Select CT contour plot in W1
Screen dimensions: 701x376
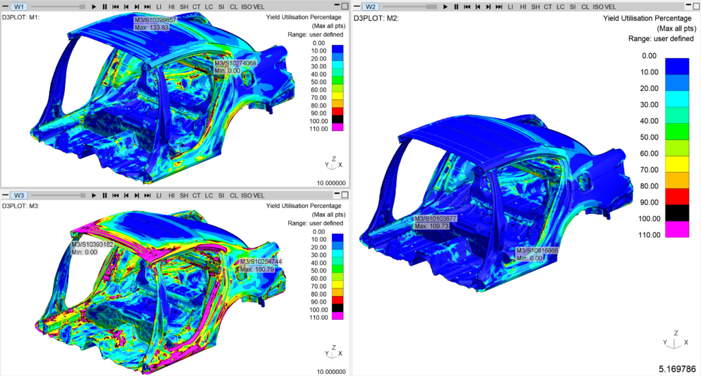[x=196, y=7]
